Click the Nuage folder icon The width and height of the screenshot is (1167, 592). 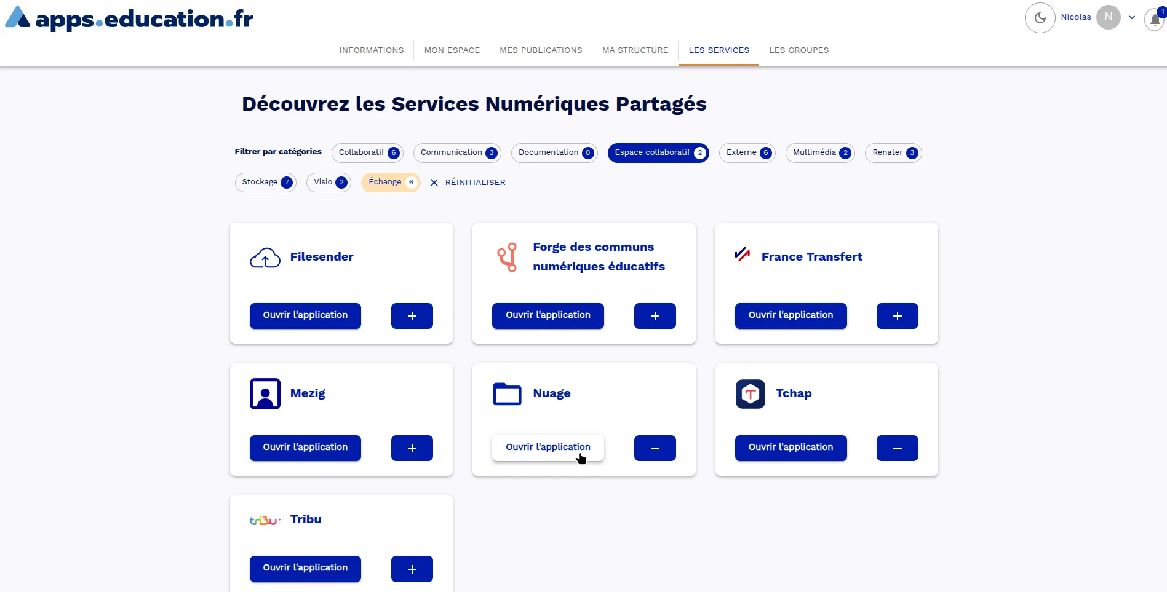(508, 394)
